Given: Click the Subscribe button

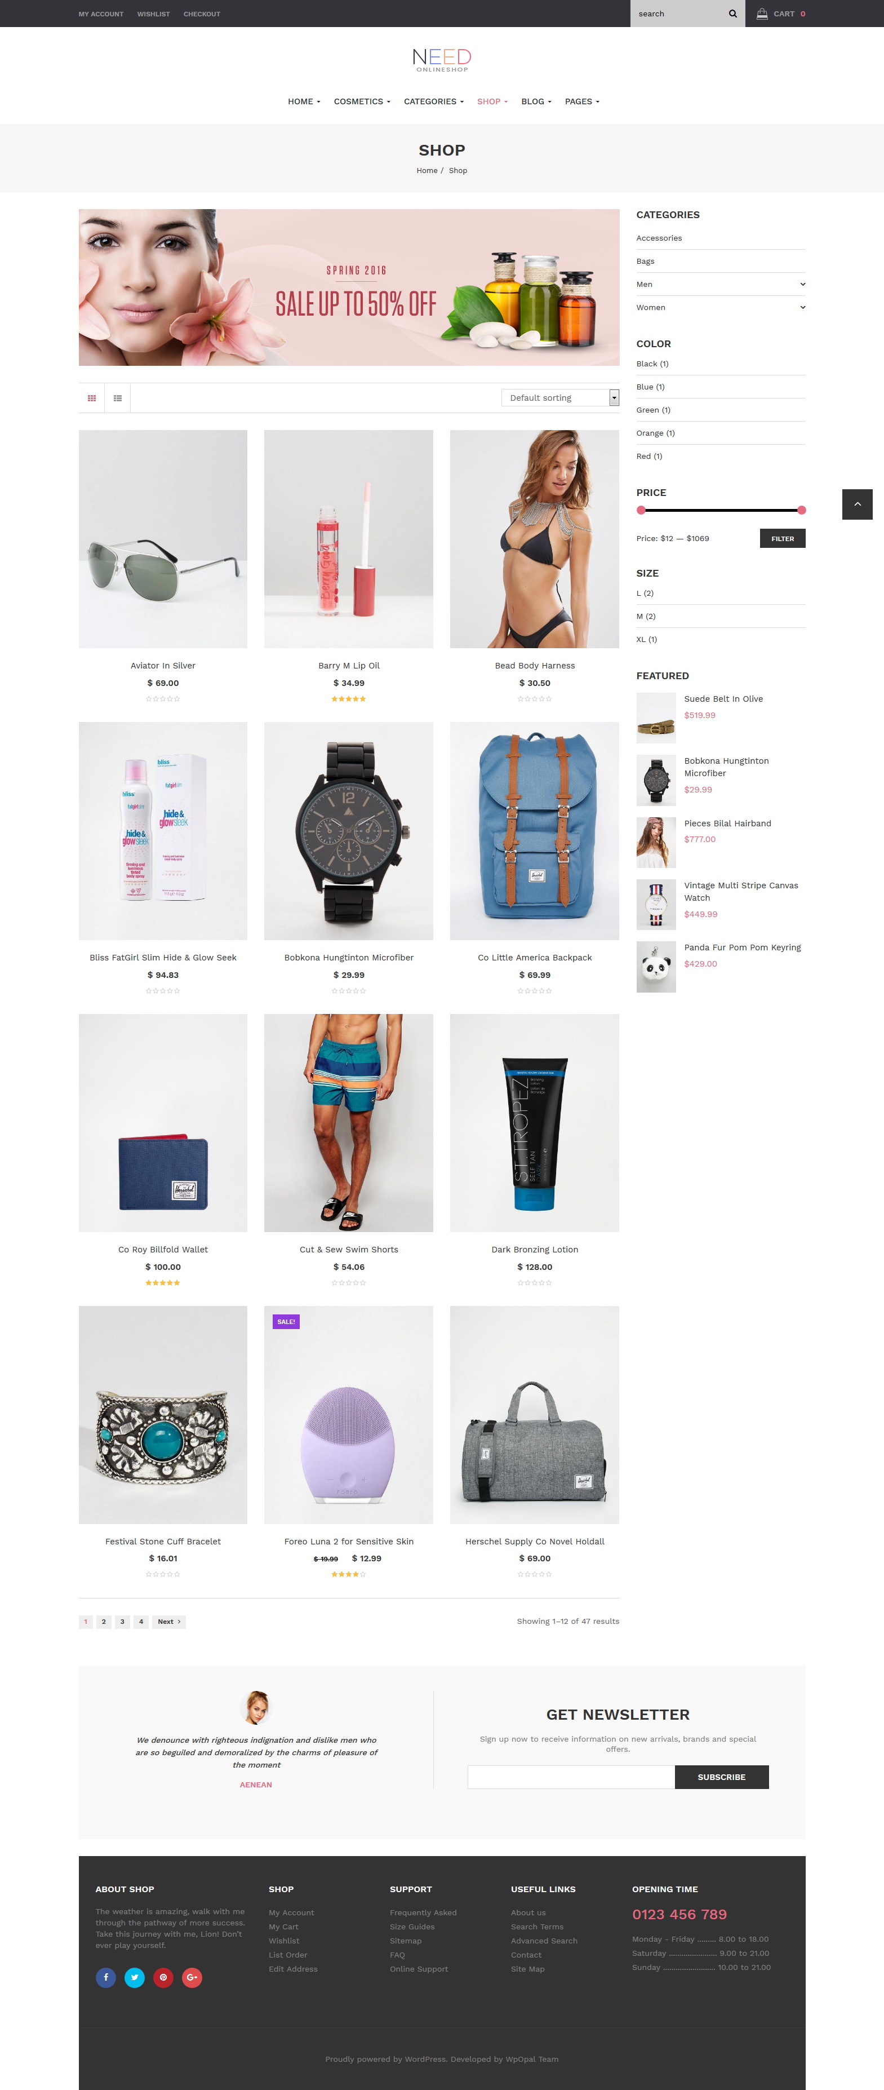Looking at the screenshot, I should [x=721, y=1777].
